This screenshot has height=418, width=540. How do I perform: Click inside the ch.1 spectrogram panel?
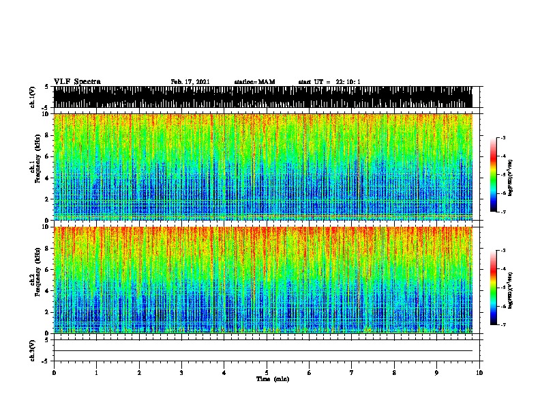pos(263,167)
